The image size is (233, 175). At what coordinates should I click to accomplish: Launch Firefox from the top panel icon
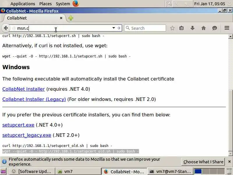click(x=76, y=3)
